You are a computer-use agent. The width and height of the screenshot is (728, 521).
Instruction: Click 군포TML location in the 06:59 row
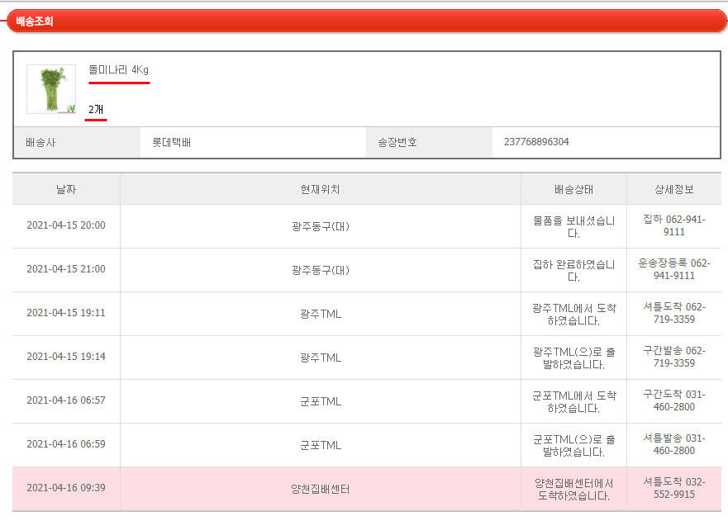321,445
